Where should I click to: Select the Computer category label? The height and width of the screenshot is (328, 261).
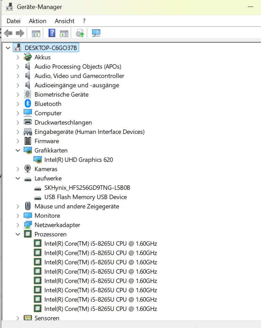coord(48,113)
